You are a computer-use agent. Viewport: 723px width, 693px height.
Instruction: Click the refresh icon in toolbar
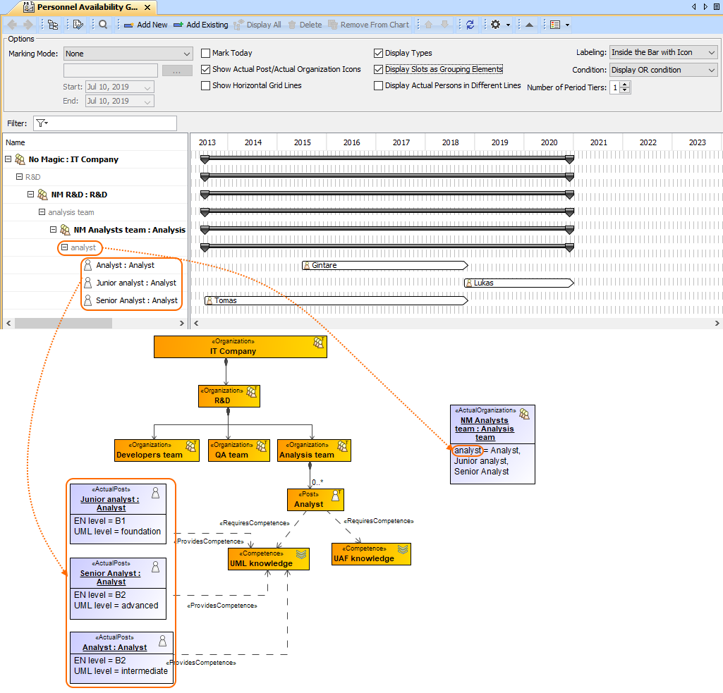[470, 25]
